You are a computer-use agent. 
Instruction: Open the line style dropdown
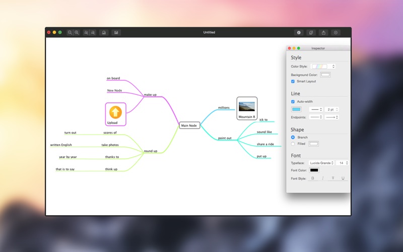pos(316,109)
